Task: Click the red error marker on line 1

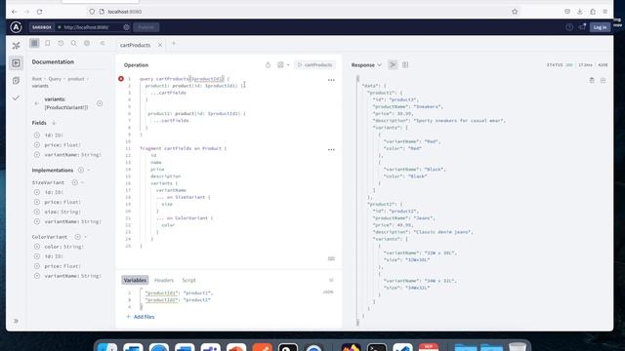Action: [121, 79]
